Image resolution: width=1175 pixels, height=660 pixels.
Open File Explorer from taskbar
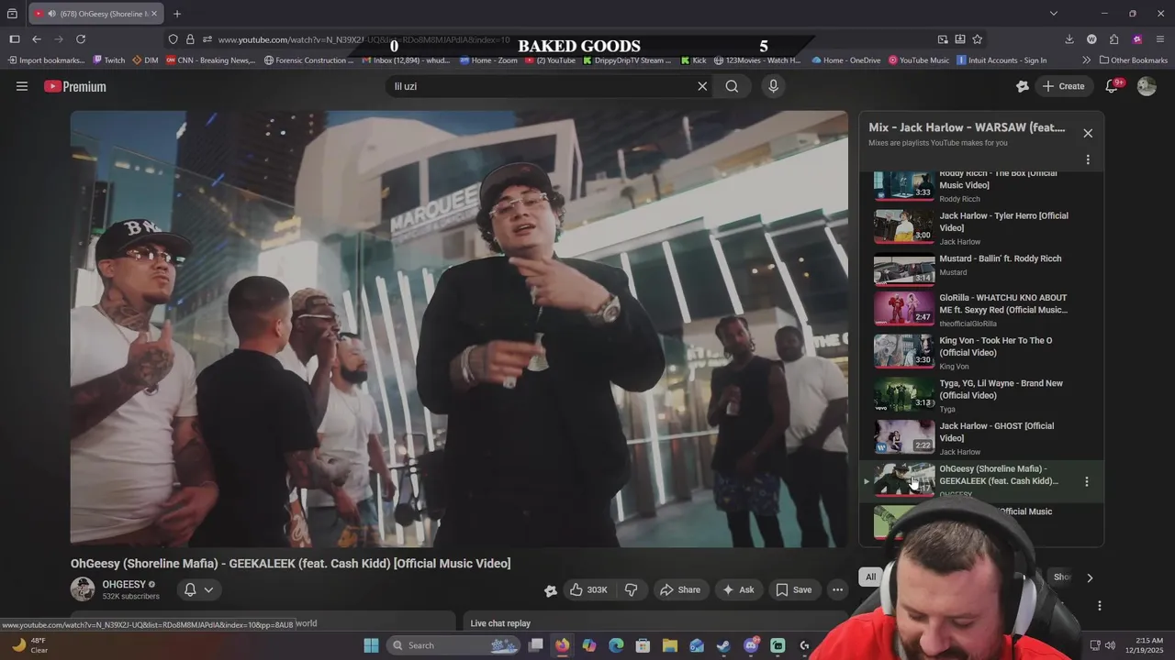click(x=670, y=645)
